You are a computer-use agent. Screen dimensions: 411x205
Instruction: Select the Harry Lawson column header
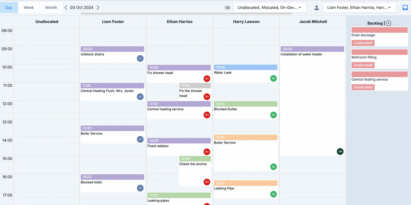[246, 22]
